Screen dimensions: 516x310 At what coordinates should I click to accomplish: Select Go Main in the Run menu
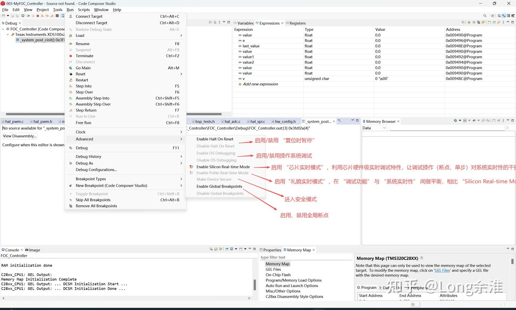[125, 68]
